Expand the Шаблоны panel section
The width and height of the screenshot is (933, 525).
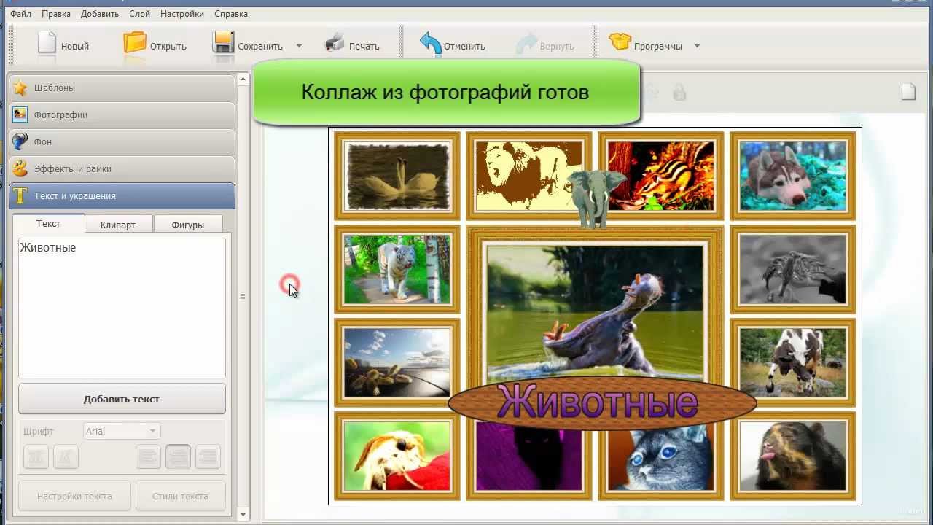[x=122, y=87]
